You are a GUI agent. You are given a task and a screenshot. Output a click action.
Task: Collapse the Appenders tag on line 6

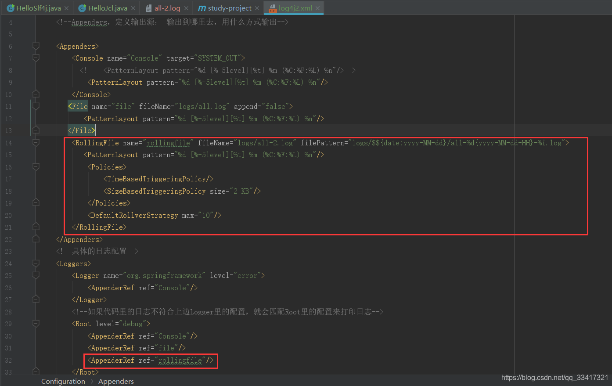[x=36, y=46]
